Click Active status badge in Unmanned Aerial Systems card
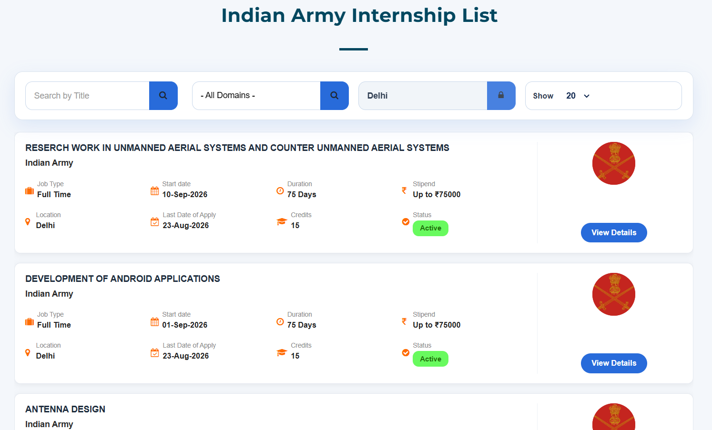This screenshot has width=712, height=430. coord(430,228)
